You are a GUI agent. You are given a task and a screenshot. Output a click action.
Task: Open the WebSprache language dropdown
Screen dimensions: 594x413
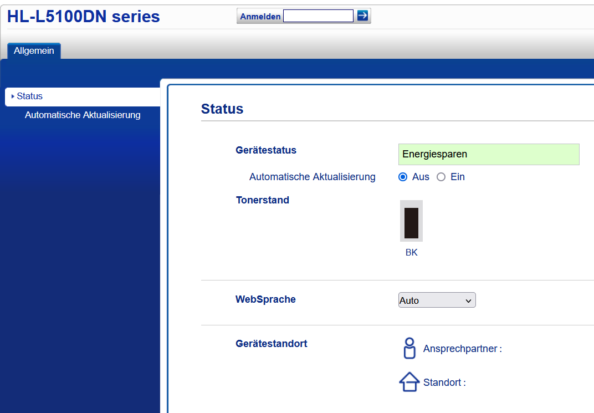click(437, 300)
